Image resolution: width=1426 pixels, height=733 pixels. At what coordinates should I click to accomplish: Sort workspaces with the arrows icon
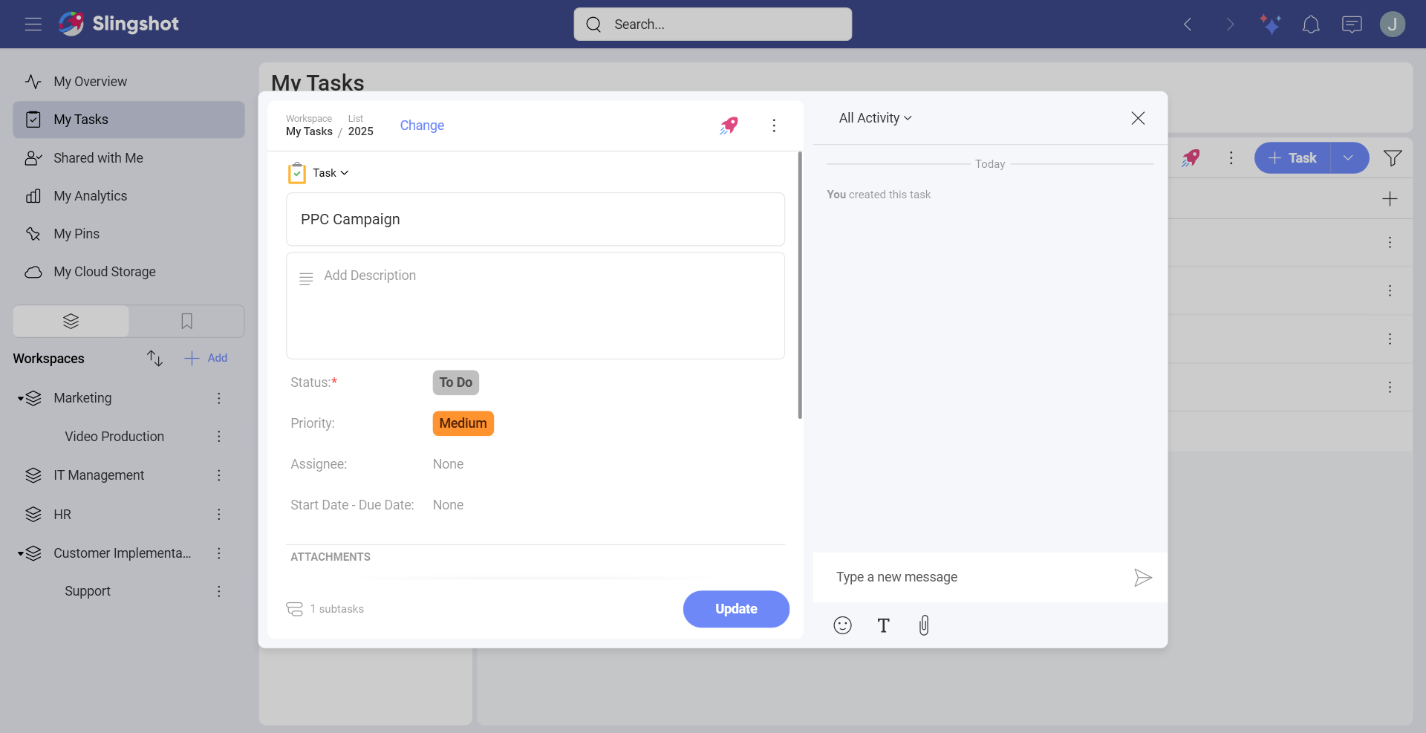pos(154,358)
